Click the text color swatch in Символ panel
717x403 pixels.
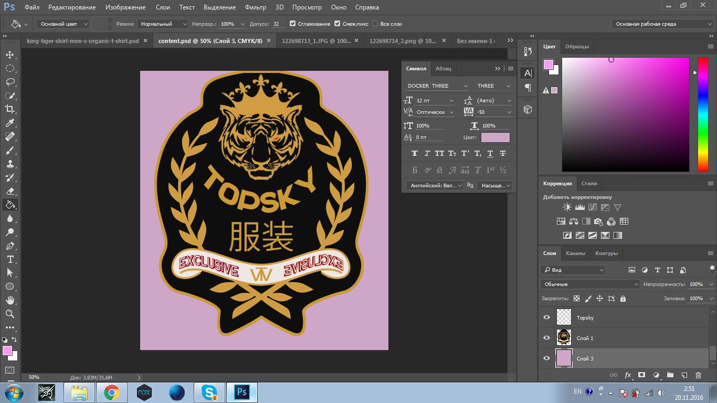pos(495,137)
